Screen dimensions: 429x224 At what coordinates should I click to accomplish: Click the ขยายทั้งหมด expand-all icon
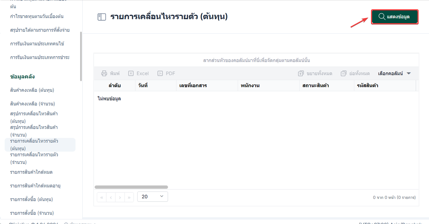[x=301, y=73]
